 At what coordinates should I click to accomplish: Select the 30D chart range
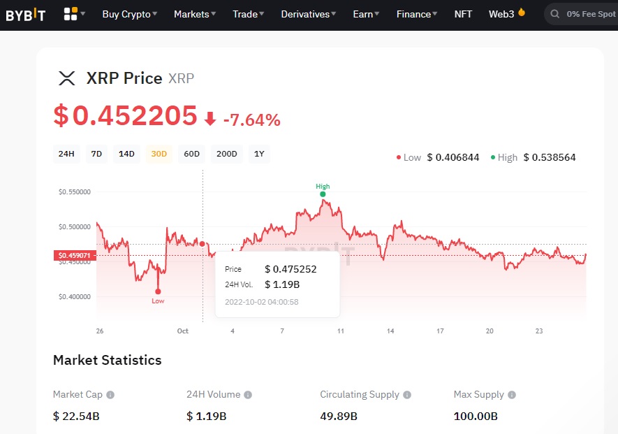click(x=159, y=154)
